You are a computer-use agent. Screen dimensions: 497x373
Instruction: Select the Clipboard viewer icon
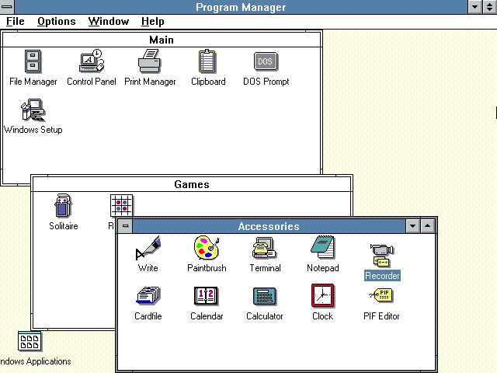208,61
